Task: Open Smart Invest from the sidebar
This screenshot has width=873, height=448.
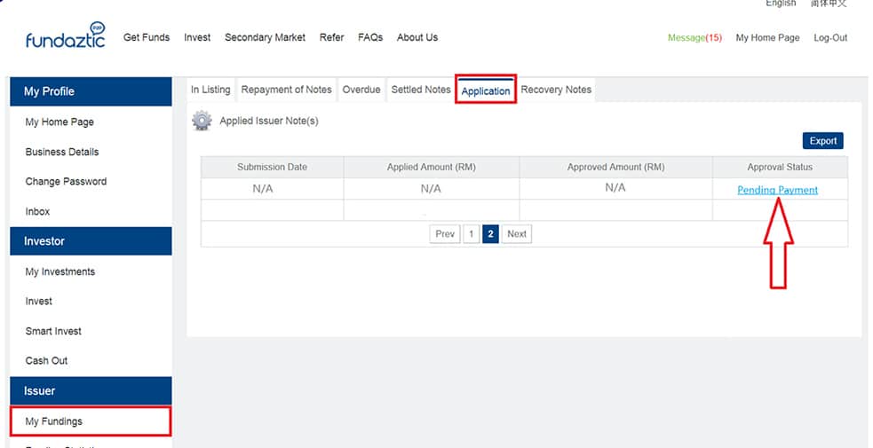Action: click(53, 331)
